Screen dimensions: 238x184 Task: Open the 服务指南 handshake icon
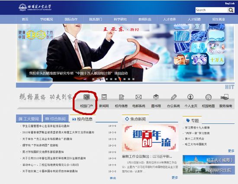tap(225, 97)
